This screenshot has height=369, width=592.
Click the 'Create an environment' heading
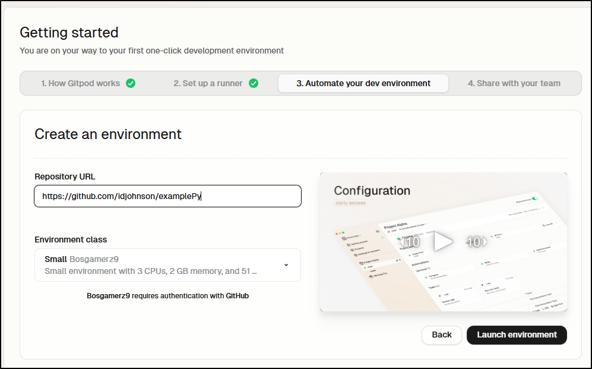(x=108, y=134)
